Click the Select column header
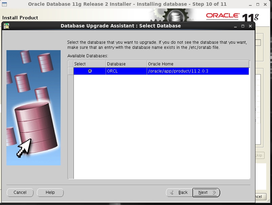Viewport: 272px width, 205px height. tap(90, 64)
